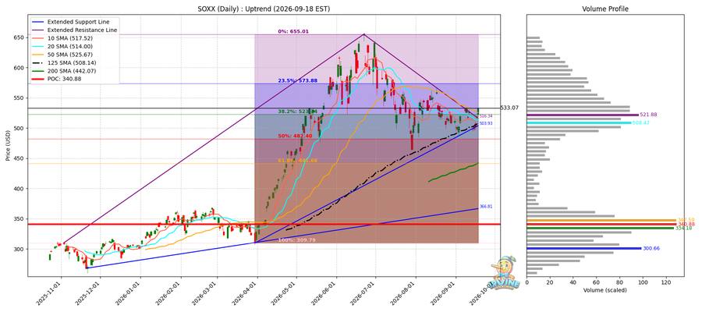Click the 'Volume Profile' panel title
This screenshot has width=702, height=312.
pyautogui.click(x=604, y=9)
